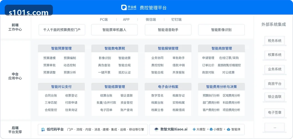Click 一键开票 item
The image size is (293, 139).
point(104,72)
